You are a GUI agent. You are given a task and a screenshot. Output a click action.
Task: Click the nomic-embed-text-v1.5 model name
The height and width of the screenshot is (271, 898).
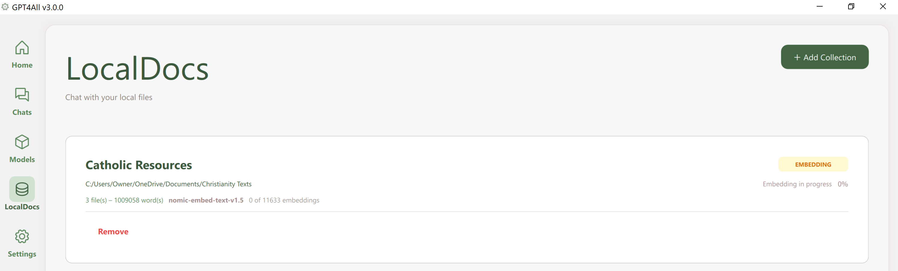(206, 200)
